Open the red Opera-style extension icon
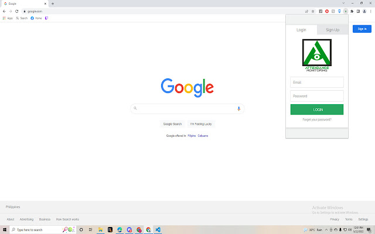This screenshot has height=234, width=375. click(327, 11)
